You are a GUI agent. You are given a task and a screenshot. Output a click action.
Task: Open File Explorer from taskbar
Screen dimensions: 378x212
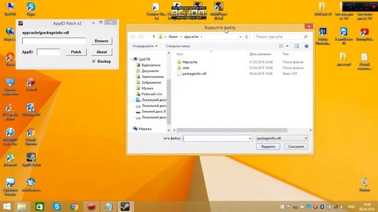22,207
